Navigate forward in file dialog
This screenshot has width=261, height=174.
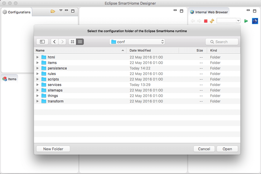[62, 42]
